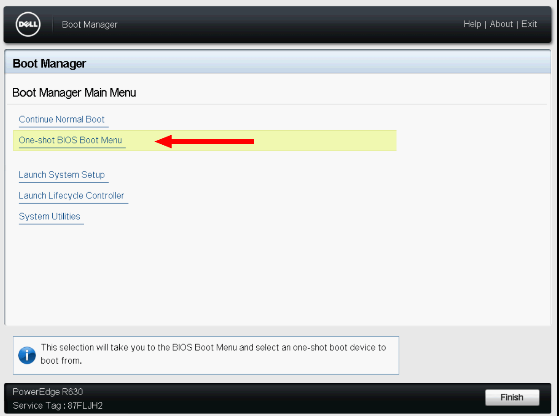Launch System Setup
The height and width of the screenshot is (416, 559).
point(62,175)
